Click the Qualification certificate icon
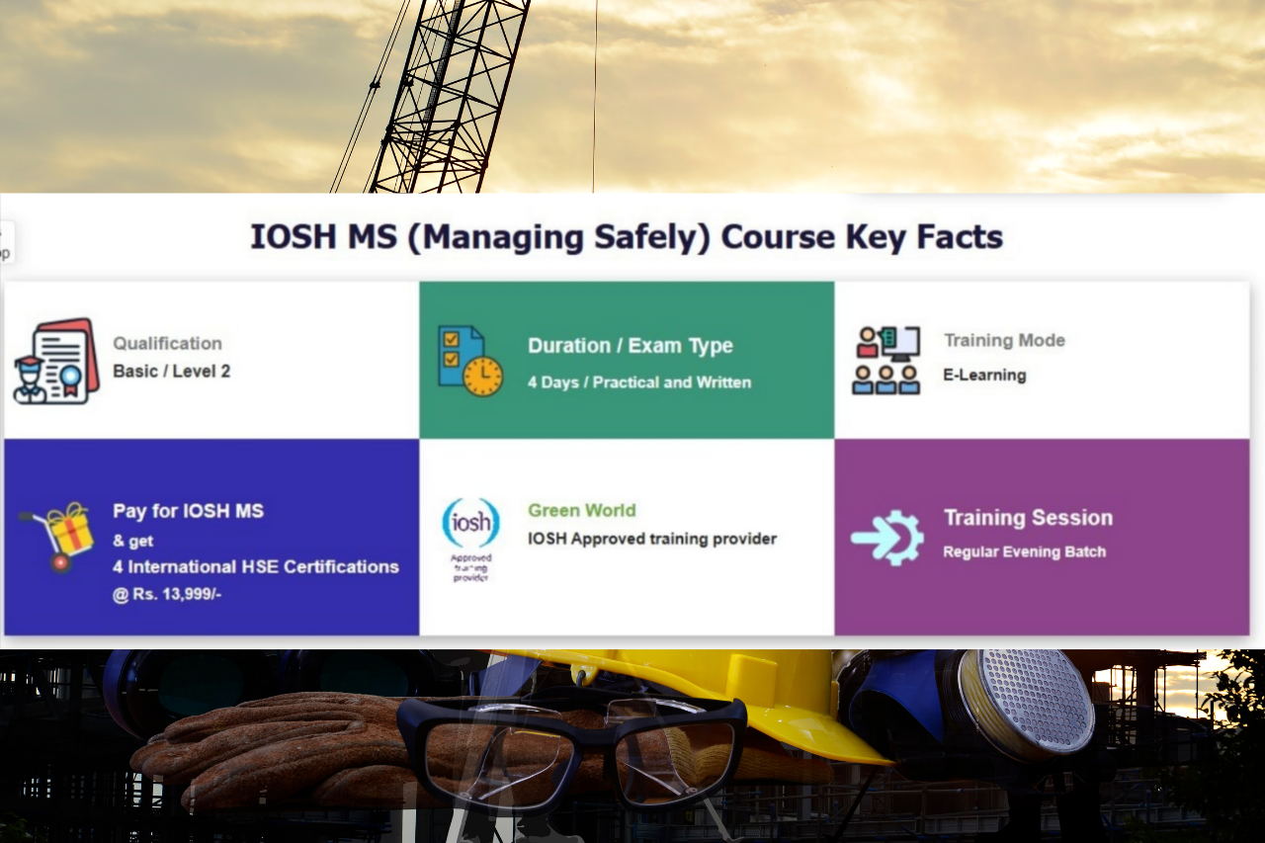1265x843 pixels. click(56, 361)
